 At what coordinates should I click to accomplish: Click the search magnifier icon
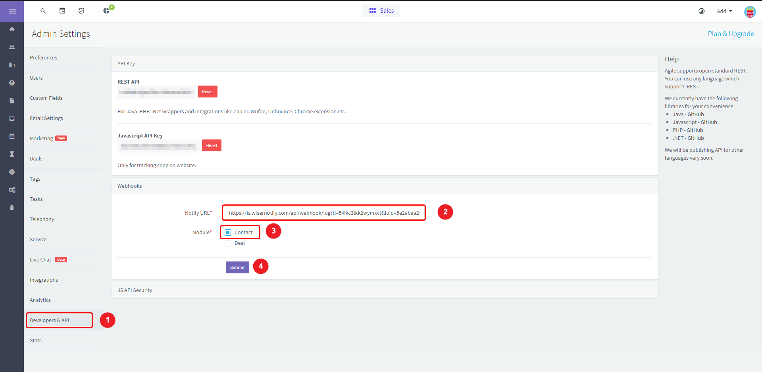point(43,11)
